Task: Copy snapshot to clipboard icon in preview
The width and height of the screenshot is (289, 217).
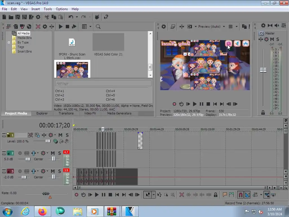Action: pos(244,27)
